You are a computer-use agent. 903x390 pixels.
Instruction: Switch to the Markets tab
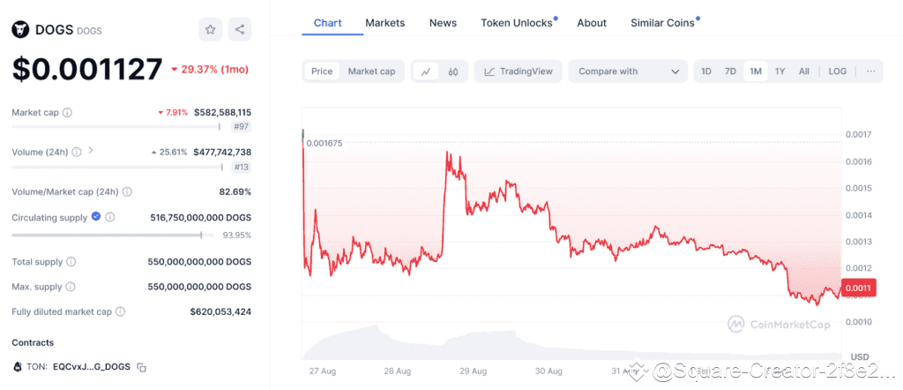pyautogui.click(x=385, y=22)
